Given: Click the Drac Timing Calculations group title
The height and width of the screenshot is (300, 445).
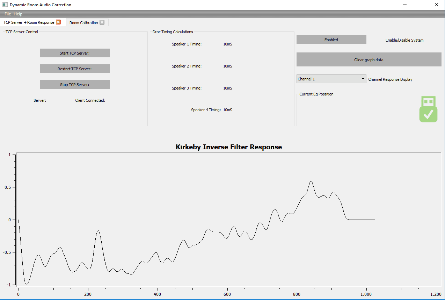Looking at the screenshot, I should click(173, 32).
